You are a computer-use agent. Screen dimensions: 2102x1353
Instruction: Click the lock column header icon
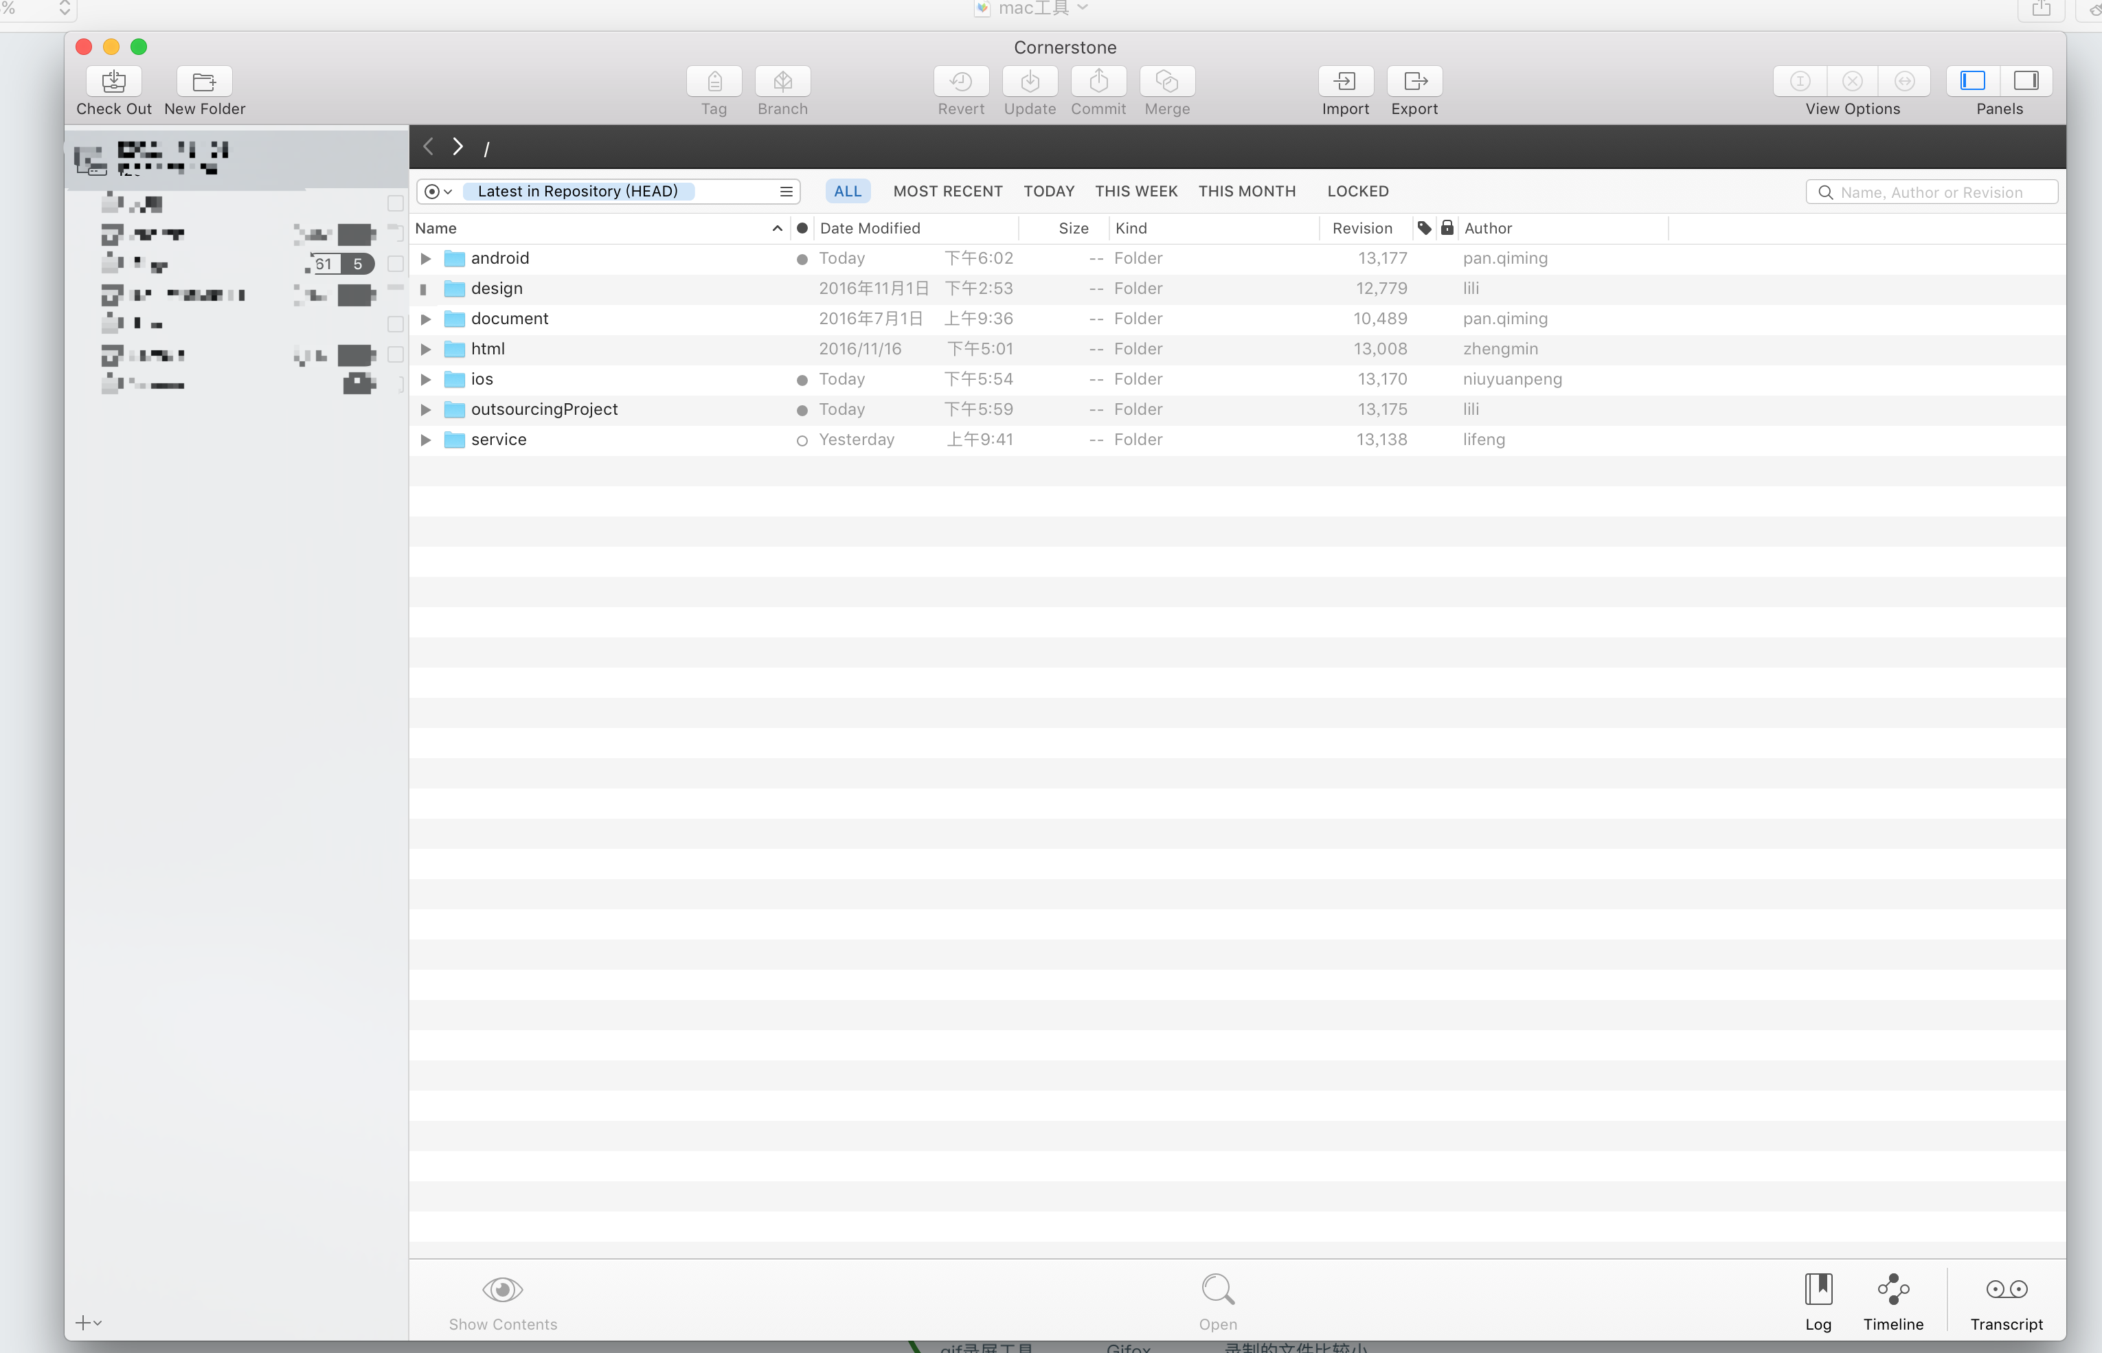coord(1447,227)
